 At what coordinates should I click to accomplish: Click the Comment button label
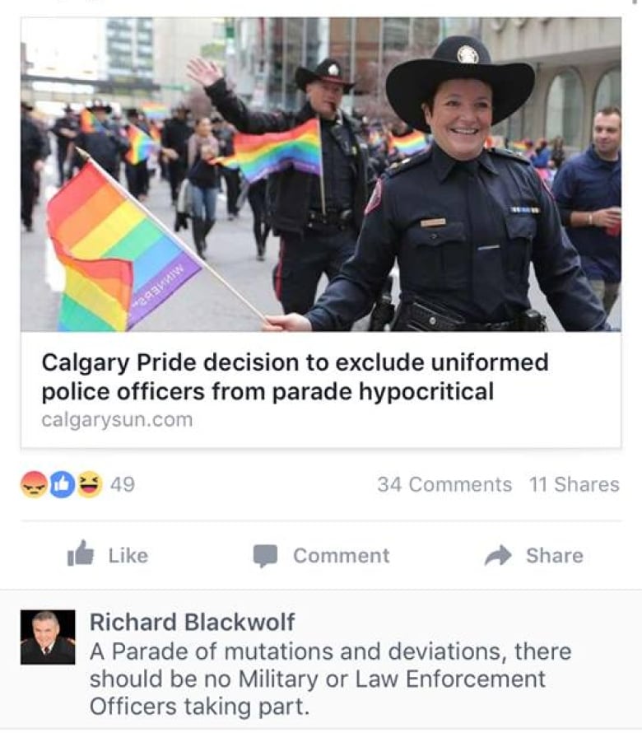tap(341, 556)
